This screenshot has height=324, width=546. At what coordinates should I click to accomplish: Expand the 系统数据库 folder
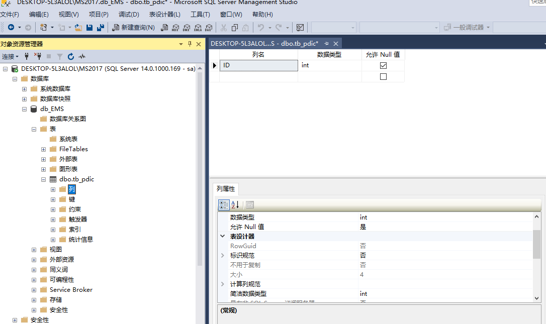point(24,89)
